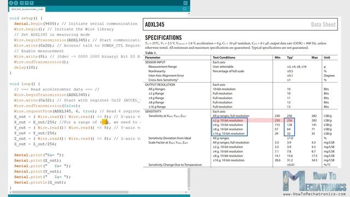
Task: Click the editor's top scroll-up arrow
Action: pyautogui.click(x=189, y=14)
